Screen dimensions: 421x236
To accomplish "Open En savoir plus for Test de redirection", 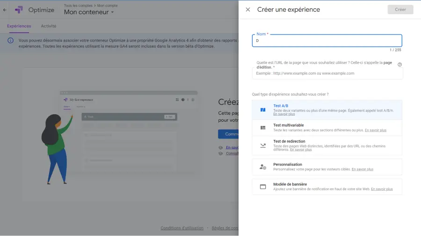I will click(x=301, y=150).
